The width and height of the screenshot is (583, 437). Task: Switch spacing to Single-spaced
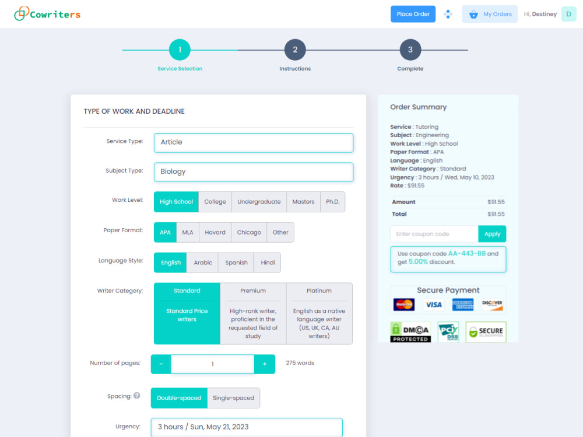click(x=233, y=397)
